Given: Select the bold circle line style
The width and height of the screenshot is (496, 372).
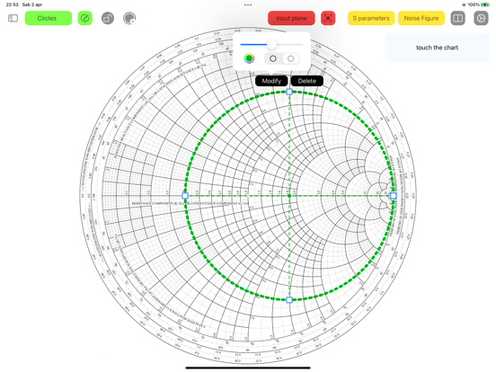Looking at the screenshot, I should (x=273, y=58).
